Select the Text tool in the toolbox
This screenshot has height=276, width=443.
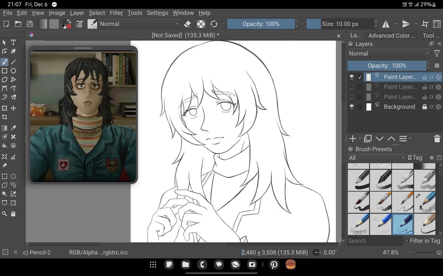[x=13, y=43]
